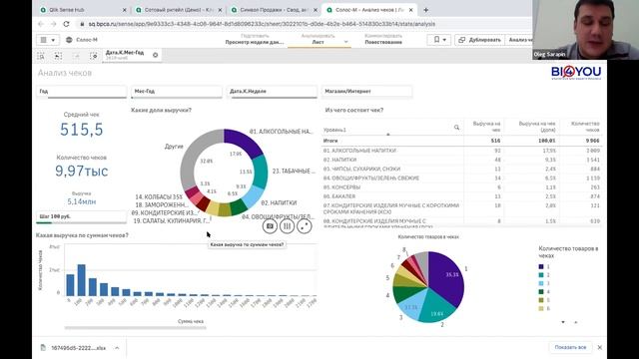This screenshot has height=359, width=639.
Task: Search in Уровень1 table column
Action: tap(456, 128)
